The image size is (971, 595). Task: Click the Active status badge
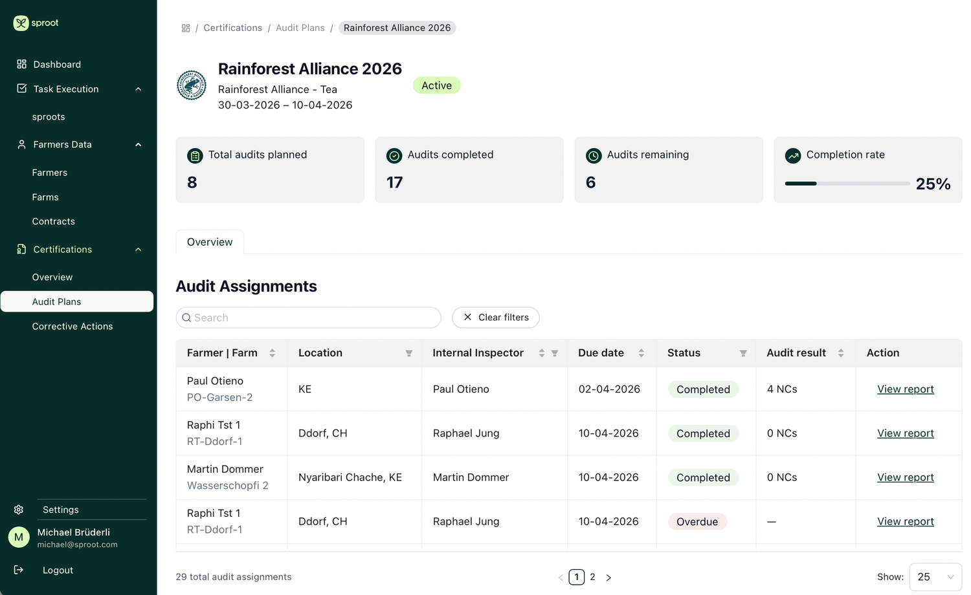(437, 85)
